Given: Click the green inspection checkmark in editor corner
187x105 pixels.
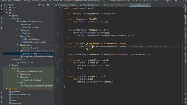Looking at the screenshot, I should [x=183, y=8].
